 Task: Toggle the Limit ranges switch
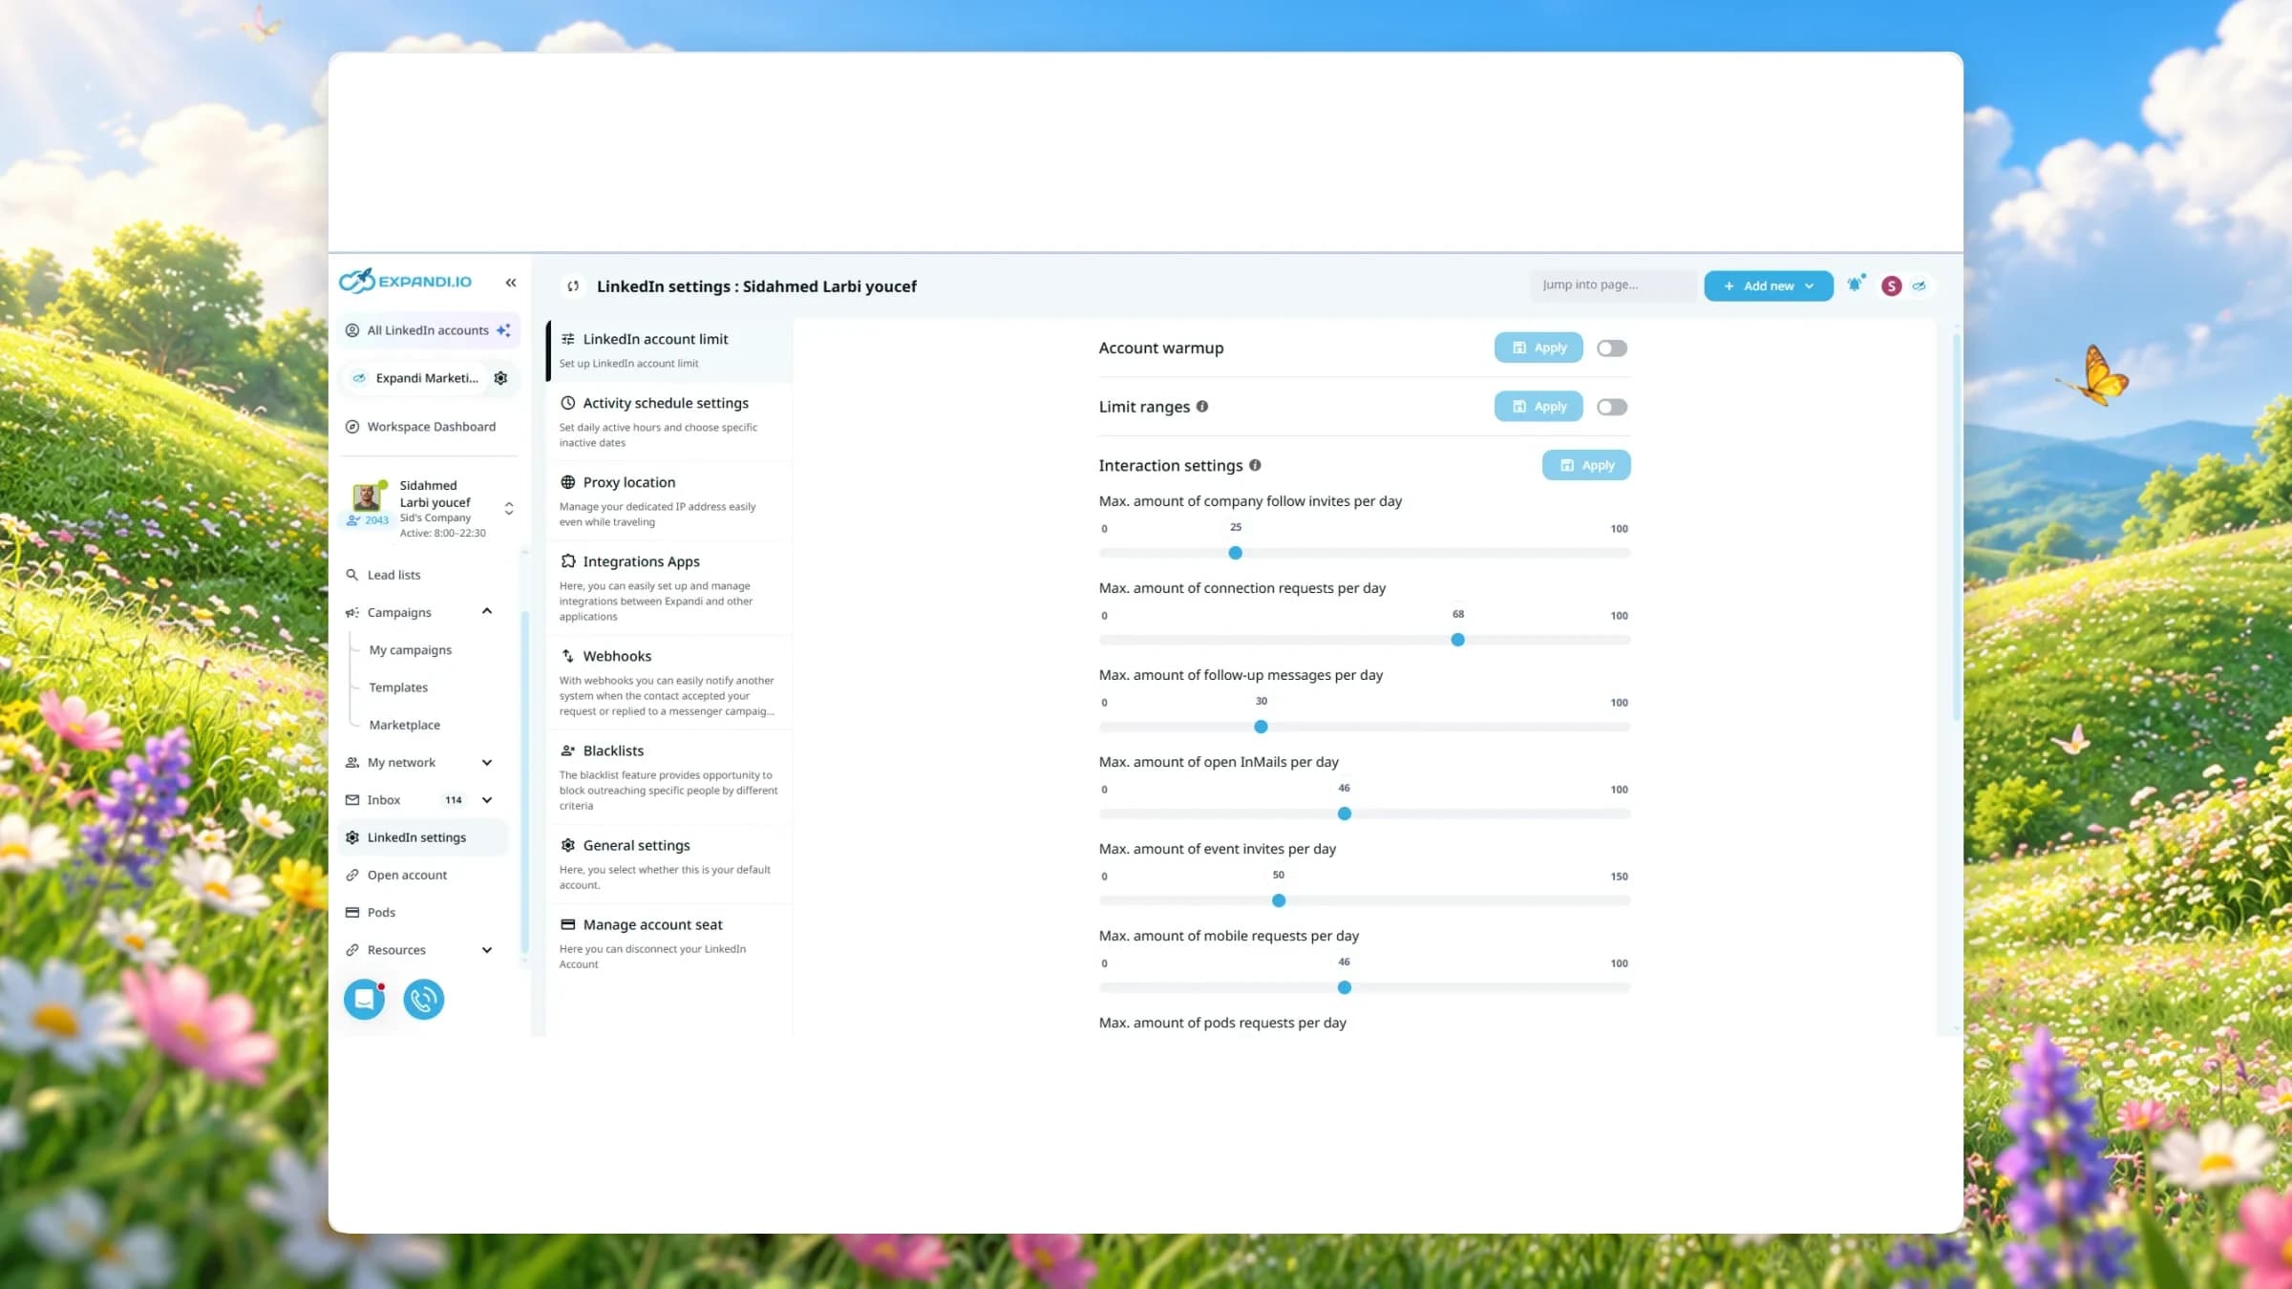point(1612,407)
